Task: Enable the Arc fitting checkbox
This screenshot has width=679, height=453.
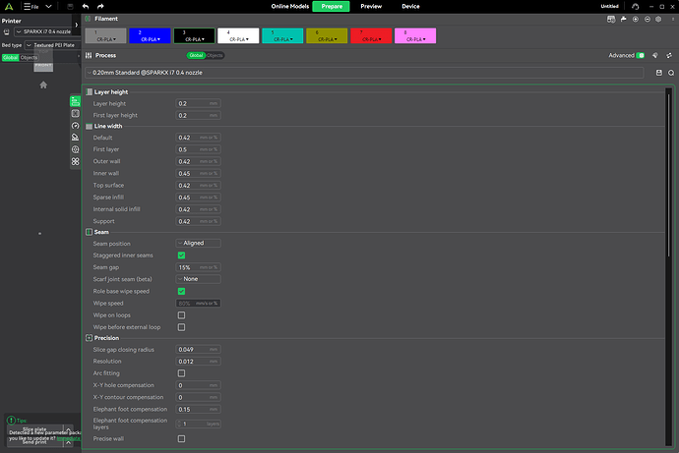Action: pyautogui.click(x=181, y=373)
